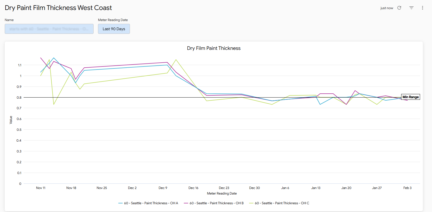The width and height of the screenshot is (432, 212).
Task: Click the Dec 9 x-axis label
Action: (x=163, y=188)
